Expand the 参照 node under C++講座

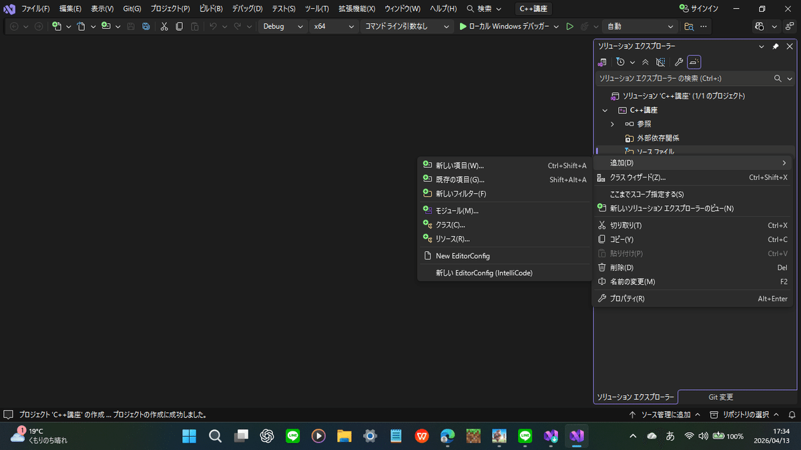[612, 123]
